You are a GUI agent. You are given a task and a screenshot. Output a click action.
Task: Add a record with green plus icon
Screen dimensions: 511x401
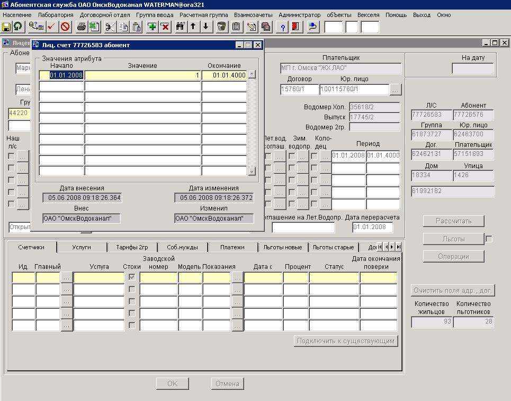[x=151, y=27]
